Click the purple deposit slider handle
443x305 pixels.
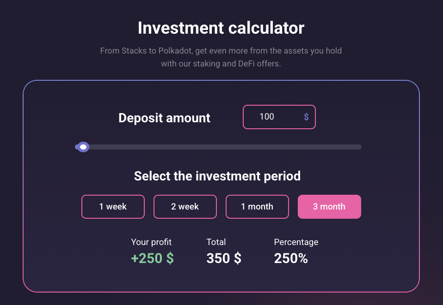[83, 147]
